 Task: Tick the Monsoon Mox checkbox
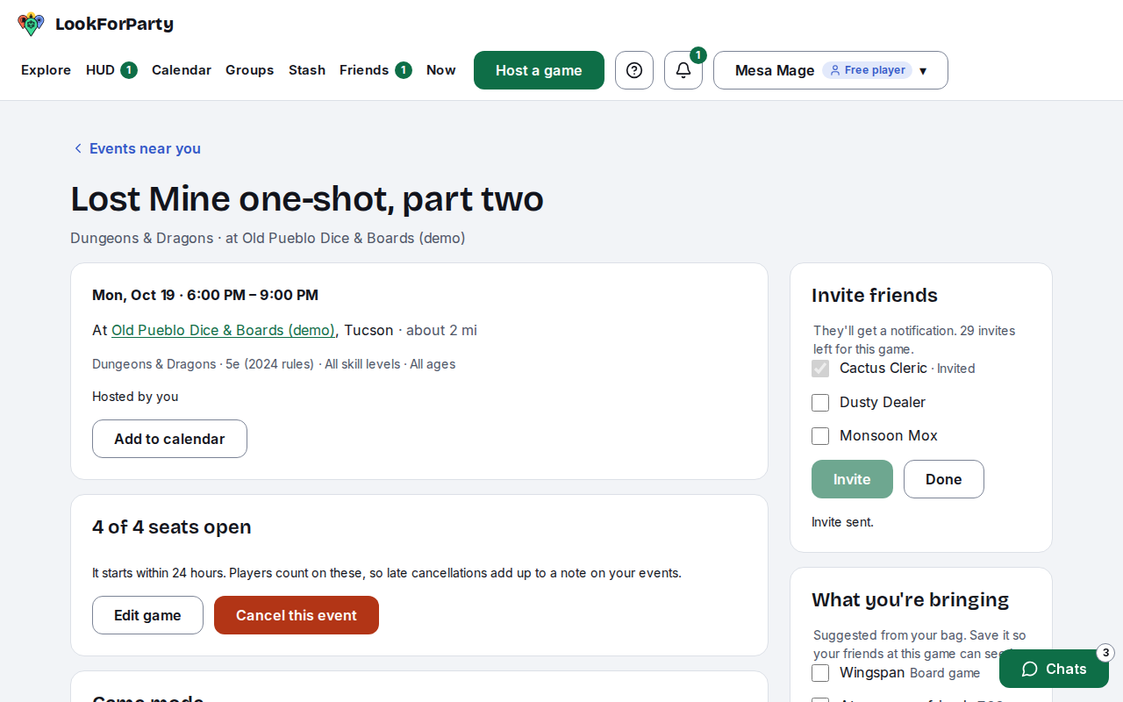coord(820,436)
